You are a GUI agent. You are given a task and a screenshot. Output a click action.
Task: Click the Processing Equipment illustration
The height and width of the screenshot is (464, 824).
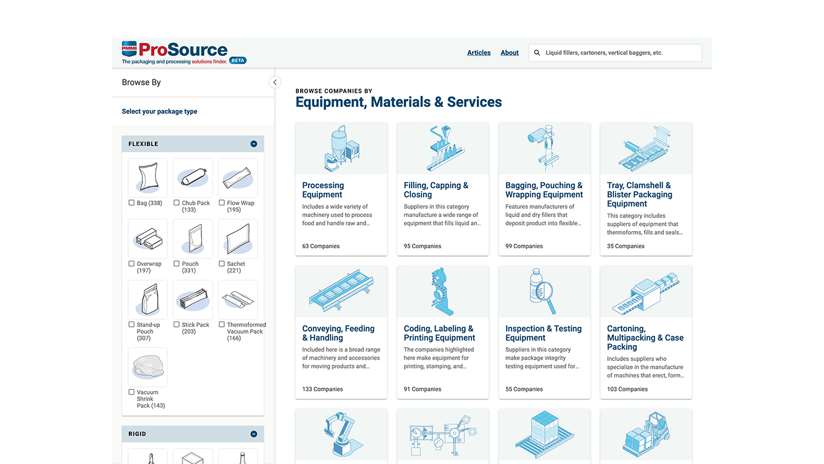pos(341,148)
